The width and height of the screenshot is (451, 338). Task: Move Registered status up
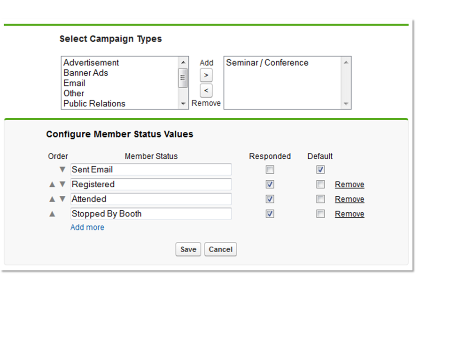pos(52,184)
